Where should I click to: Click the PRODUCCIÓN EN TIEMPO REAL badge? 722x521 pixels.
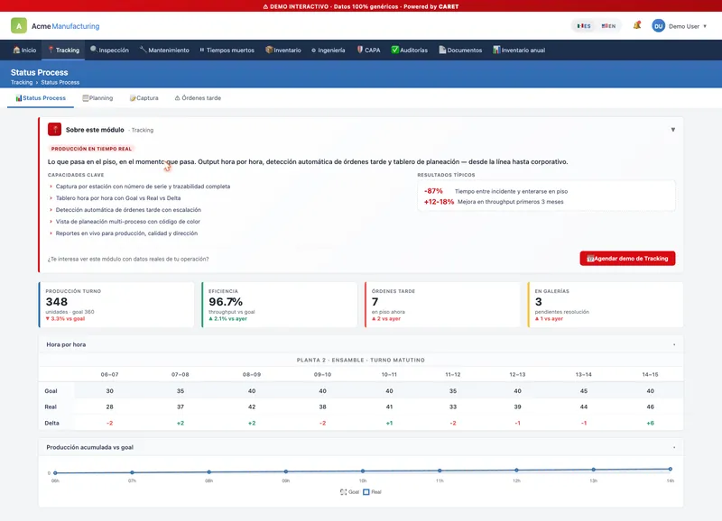pos(91,149)
